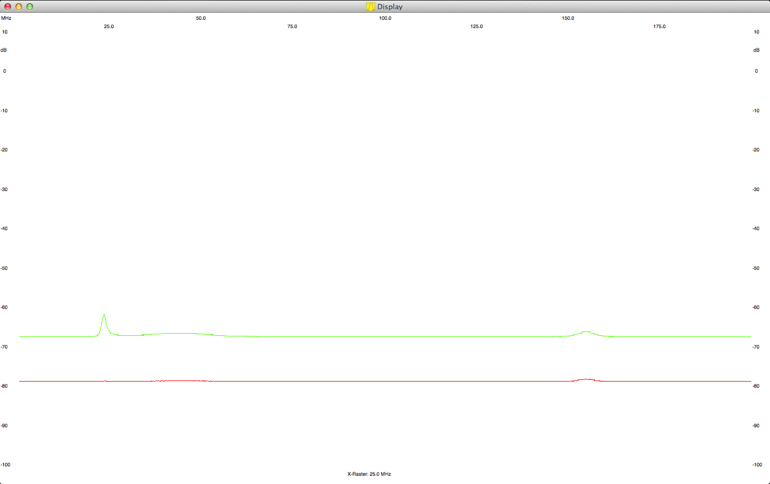This screenshot has width=770, height=484.
Task: Close the Display window with red button
Action: [x=8, y=7]
